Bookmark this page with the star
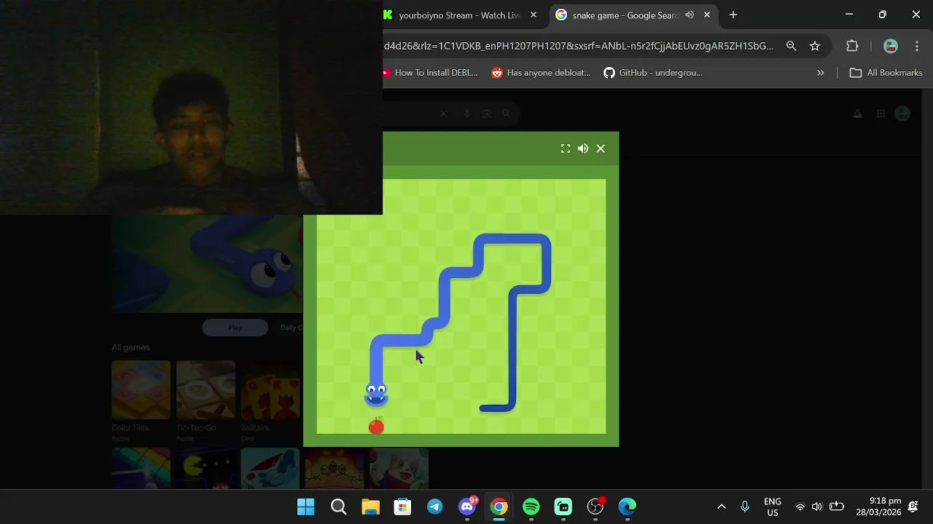The image size is (933, 524). click(x=815, y=46)
